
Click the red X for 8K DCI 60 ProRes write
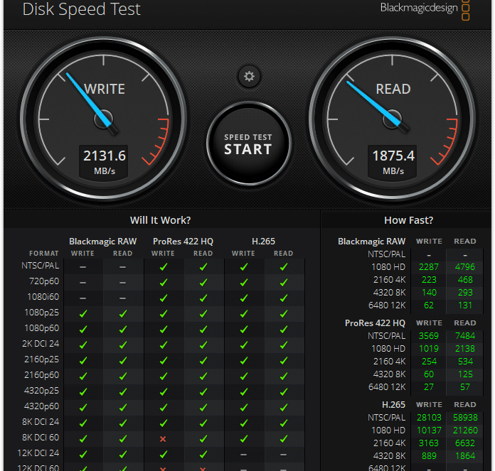point(163,438)
